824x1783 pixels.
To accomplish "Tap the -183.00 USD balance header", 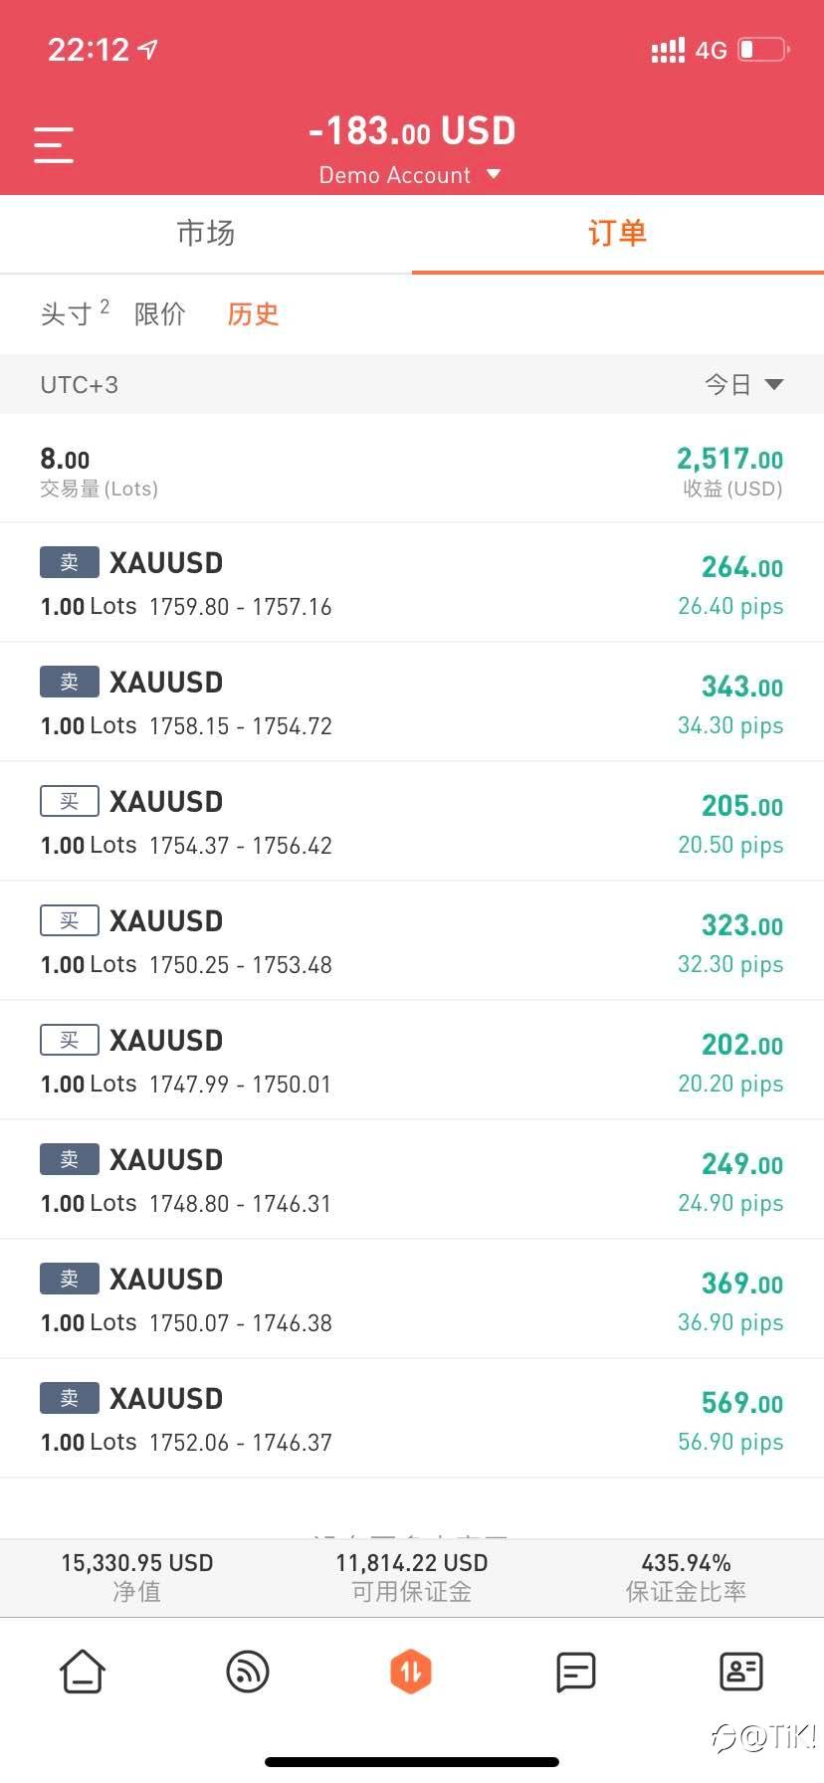I will click(412, 131).
